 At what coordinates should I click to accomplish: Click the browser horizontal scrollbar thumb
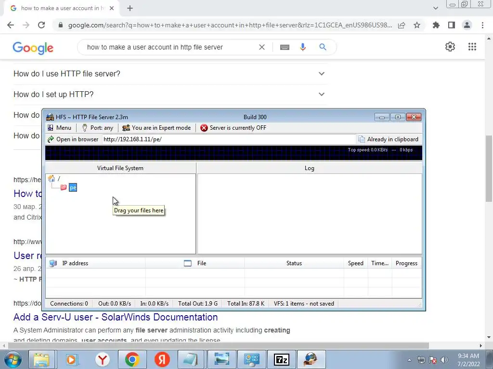(x=219, y=345)
